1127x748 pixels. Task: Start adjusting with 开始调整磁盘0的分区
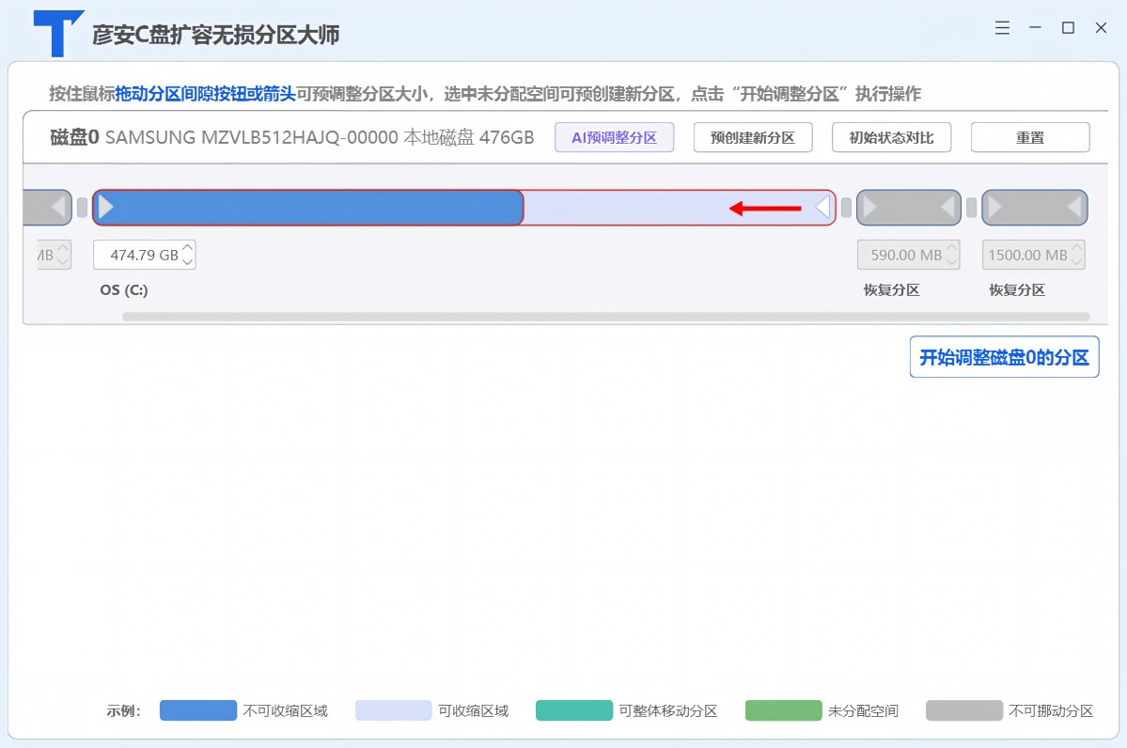pos(1004,357)
